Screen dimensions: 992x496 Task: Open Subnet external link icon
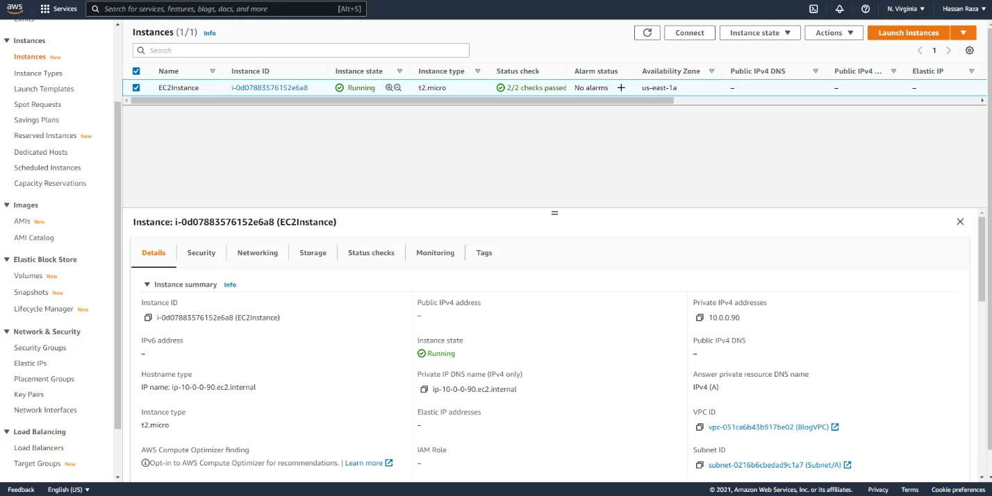click(848, 465)
